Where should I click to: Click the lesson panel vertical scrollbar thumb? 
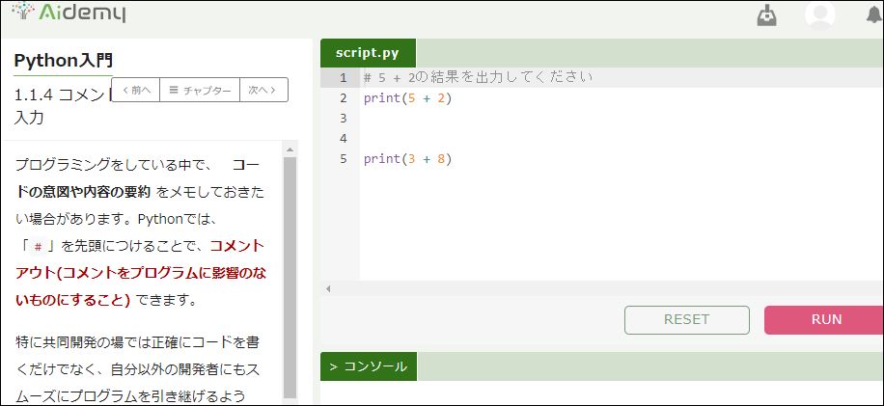click(290, 277)
